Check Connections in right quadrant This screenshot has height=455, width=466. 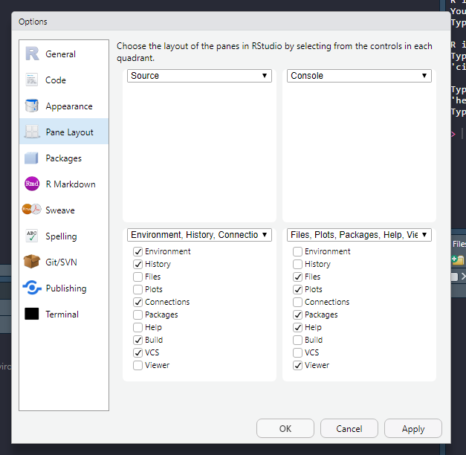pos(297,302)
